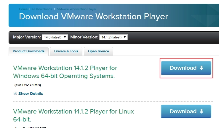Click the Windows 64-bit Player title

(65, 72)
